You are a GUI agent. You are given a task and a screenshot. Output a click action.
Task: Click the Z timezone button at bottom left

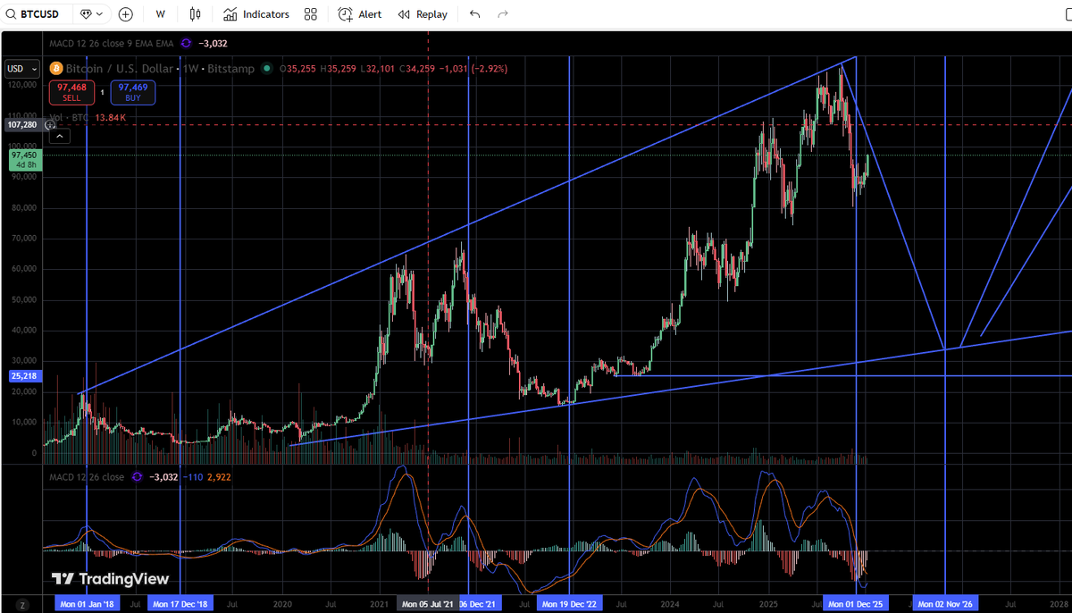coord(22,605)
